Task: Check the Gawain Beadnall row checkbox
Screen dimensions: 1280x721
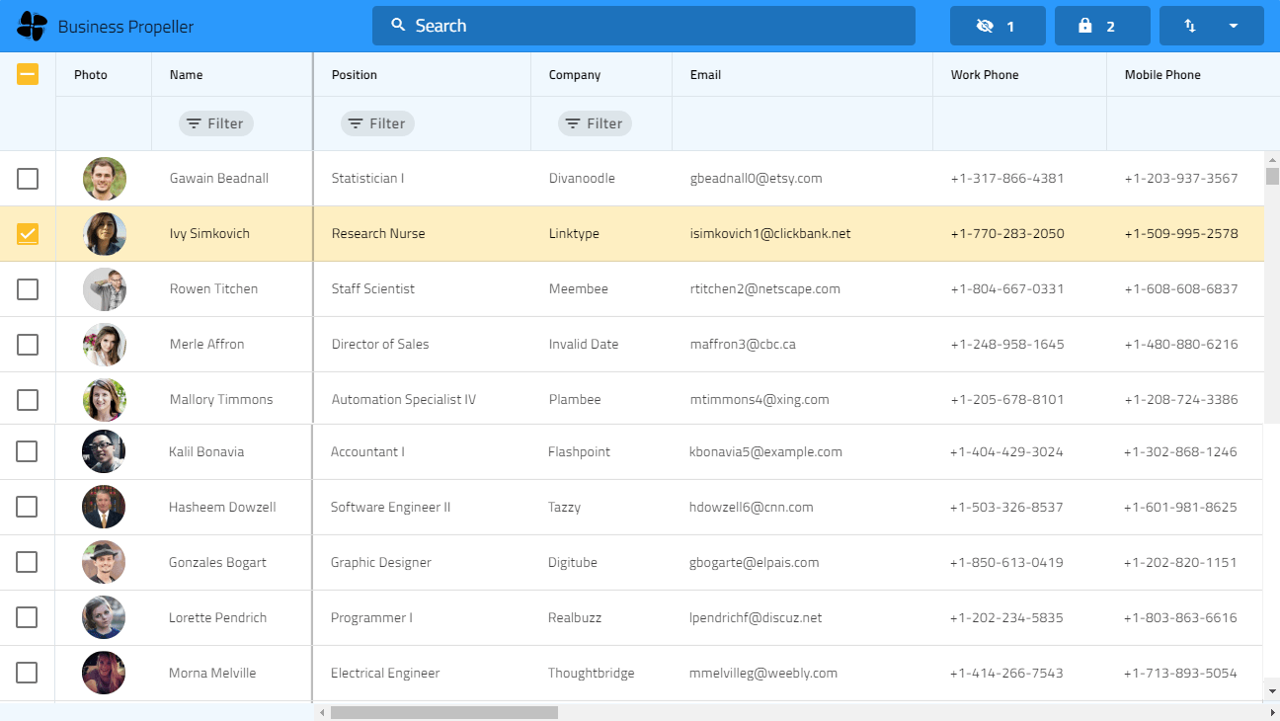Action: click(28, 179)
